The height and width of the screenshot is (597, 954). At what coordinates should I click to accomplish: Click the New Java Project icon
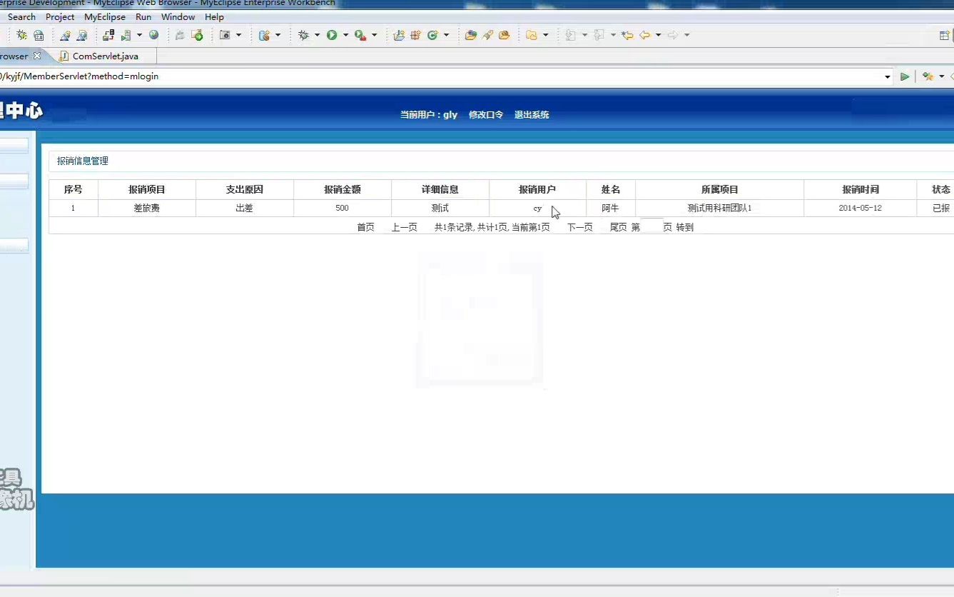click(398, 35)
